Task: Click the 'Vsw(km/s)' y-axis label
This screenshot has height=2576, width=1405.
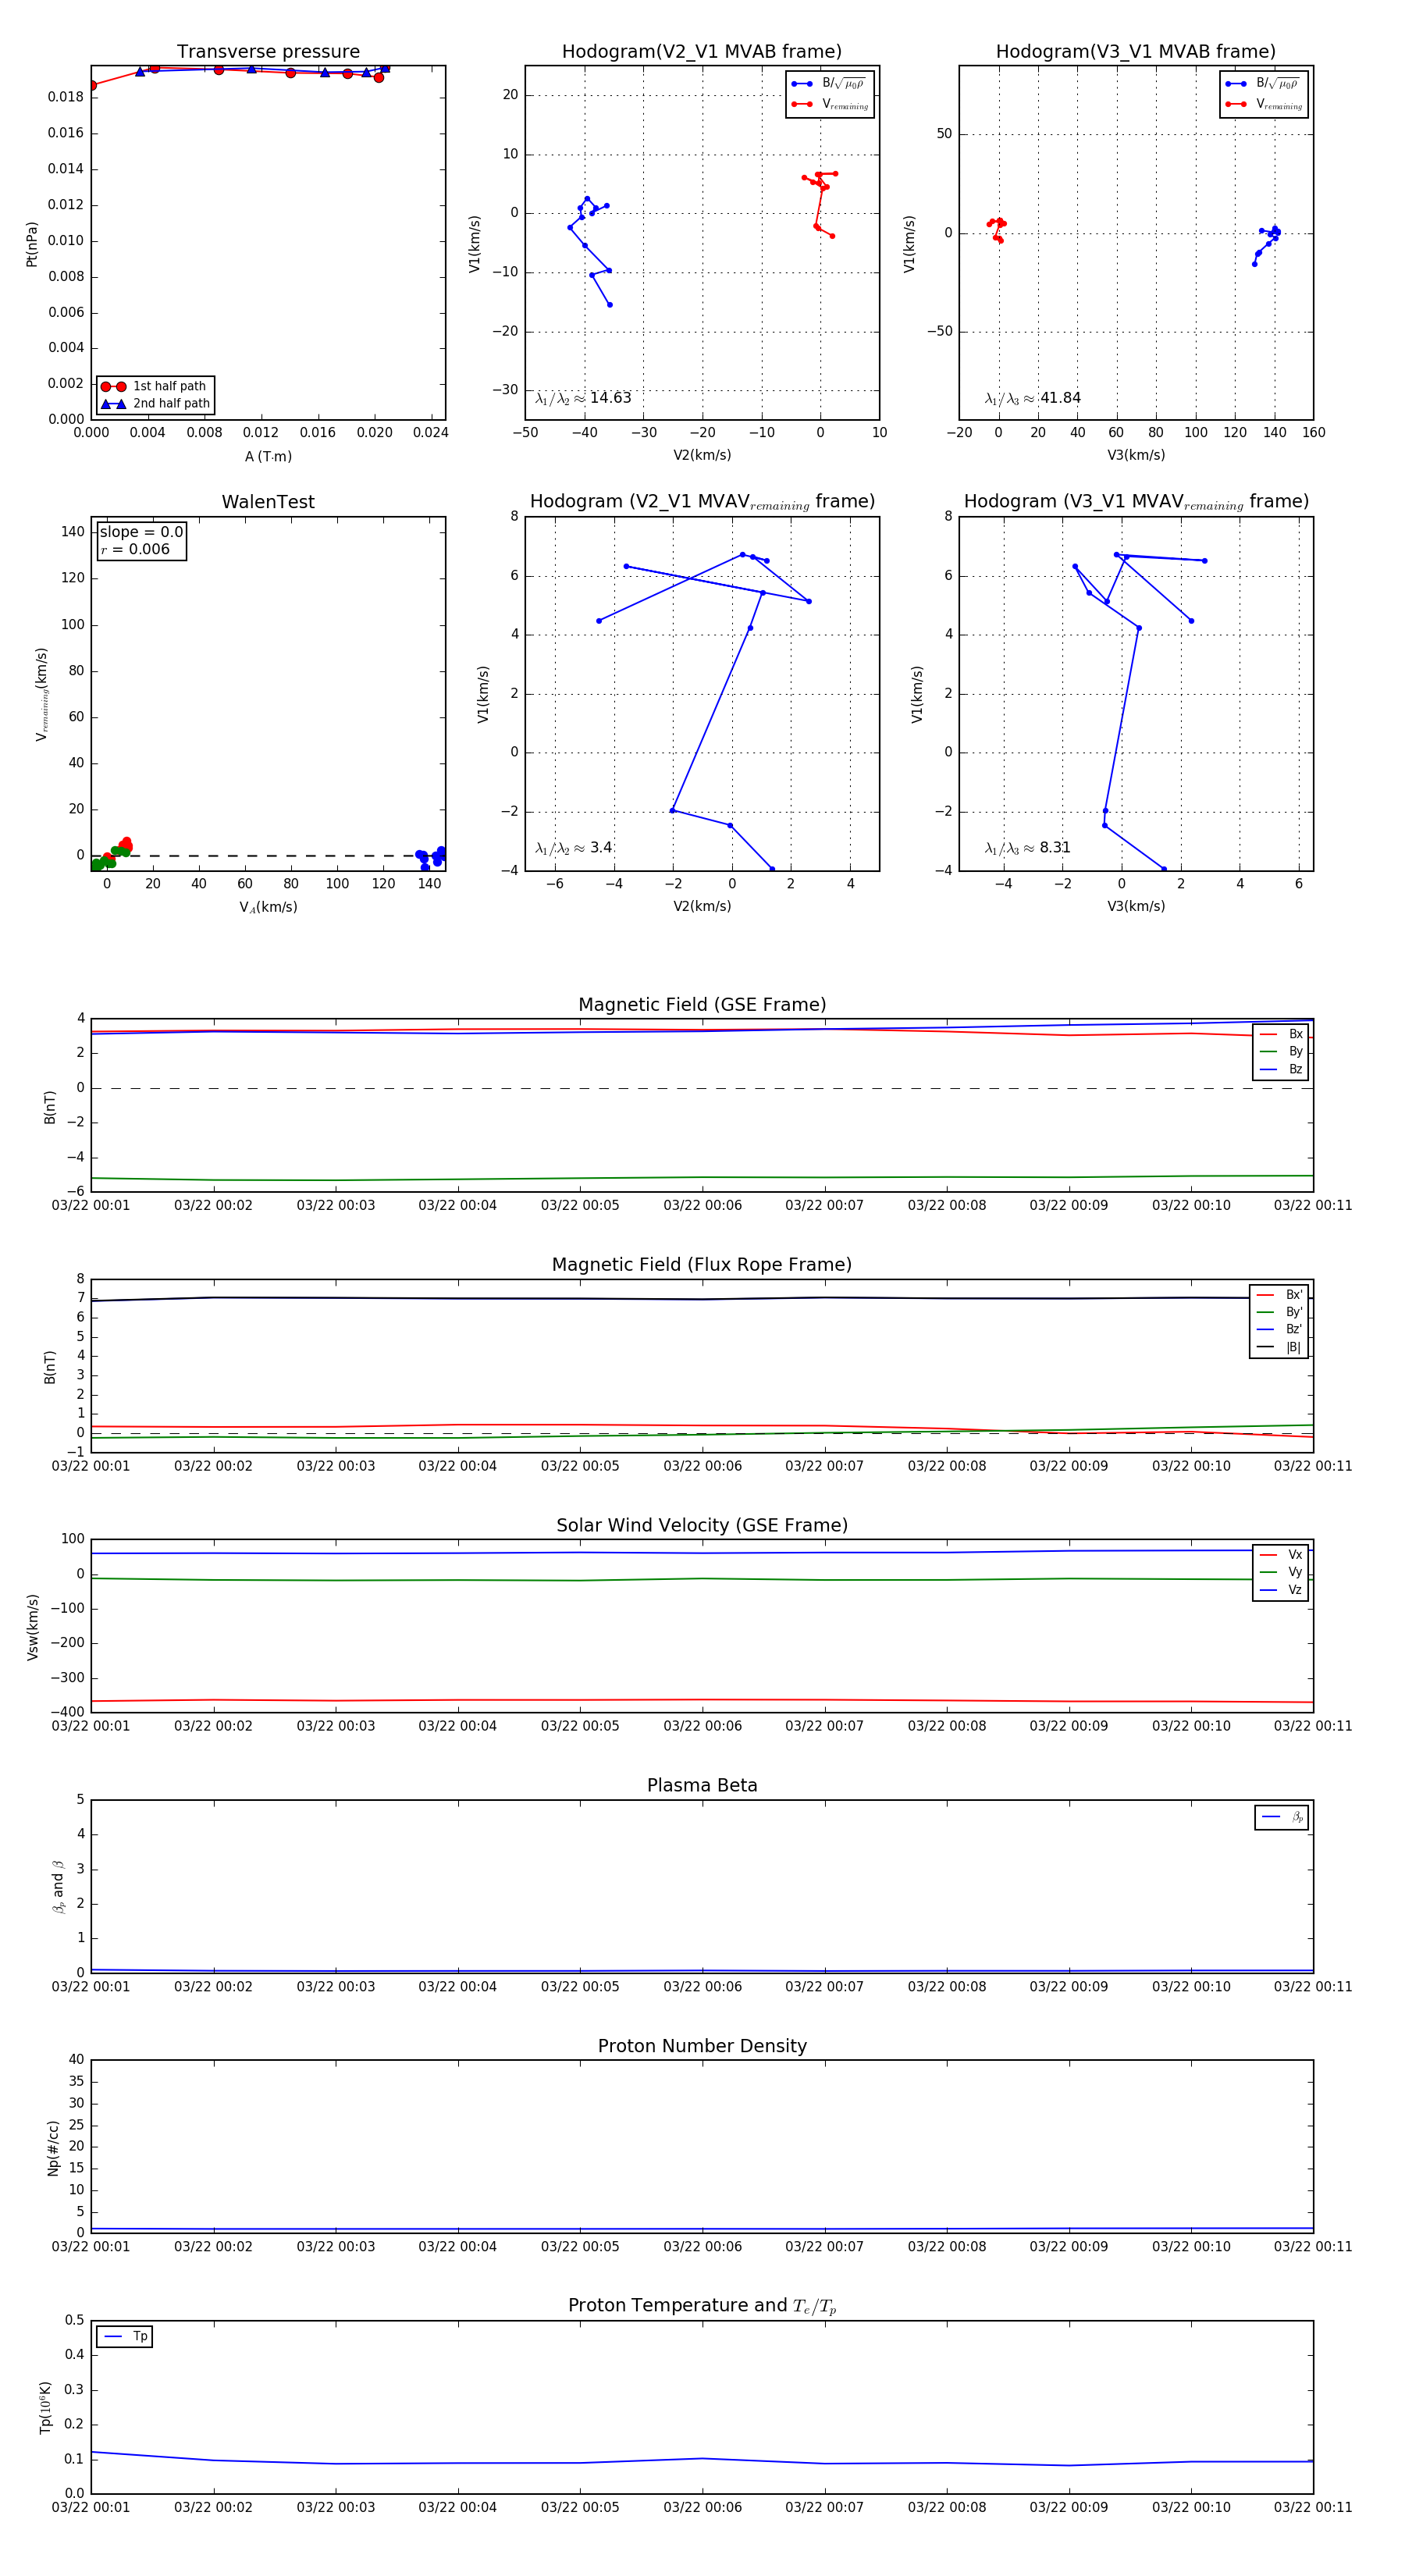Action: pos(32,1627)
